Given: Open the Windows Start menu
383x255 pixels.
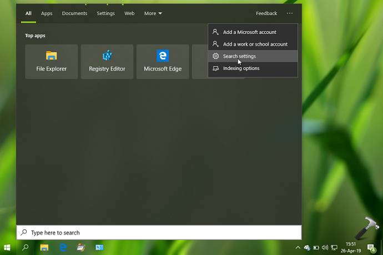Looking at the screenshot, I should coord(7,248).
